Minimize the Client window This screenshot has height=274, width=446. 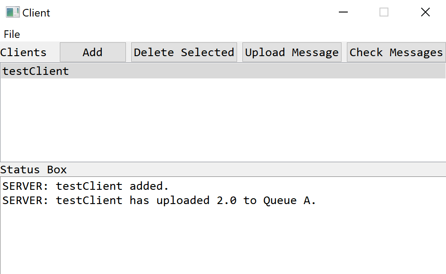click(343, 12)
